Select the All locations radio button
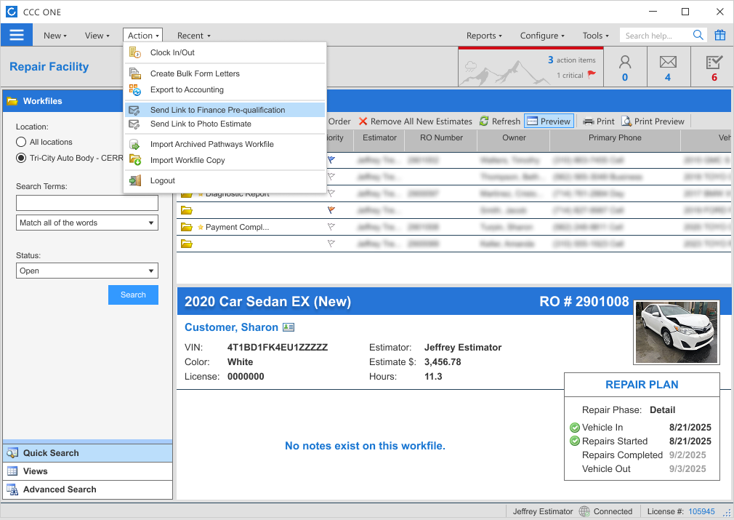734x520 pixels. pyautogui.click(x=21, y=143)
